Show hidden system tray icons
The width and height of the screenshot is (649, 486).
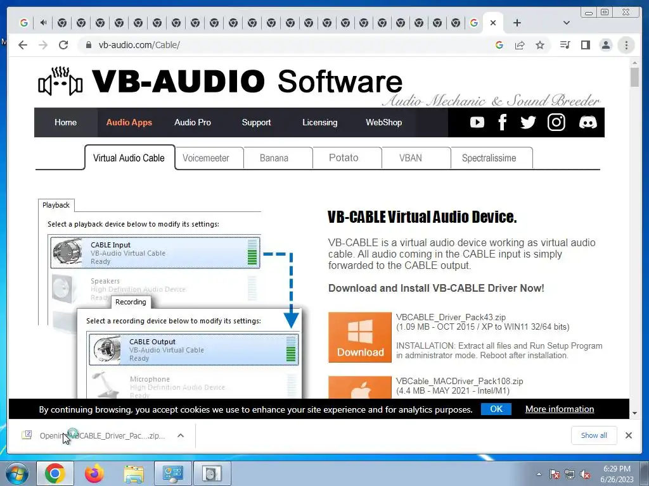(x=539, y=474)
